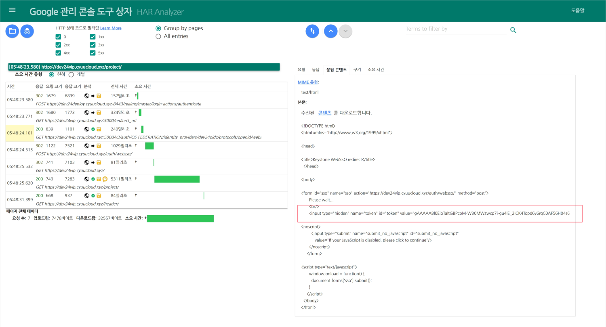Click the POST login-actions/authenticate URL row

pos(118,104)
